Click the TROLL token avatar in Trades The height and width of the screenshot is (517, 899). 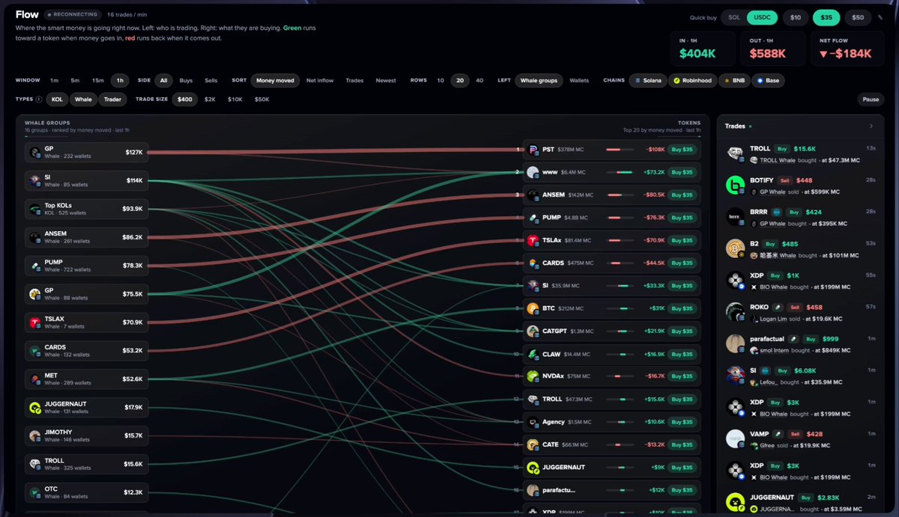pos(736,153)
